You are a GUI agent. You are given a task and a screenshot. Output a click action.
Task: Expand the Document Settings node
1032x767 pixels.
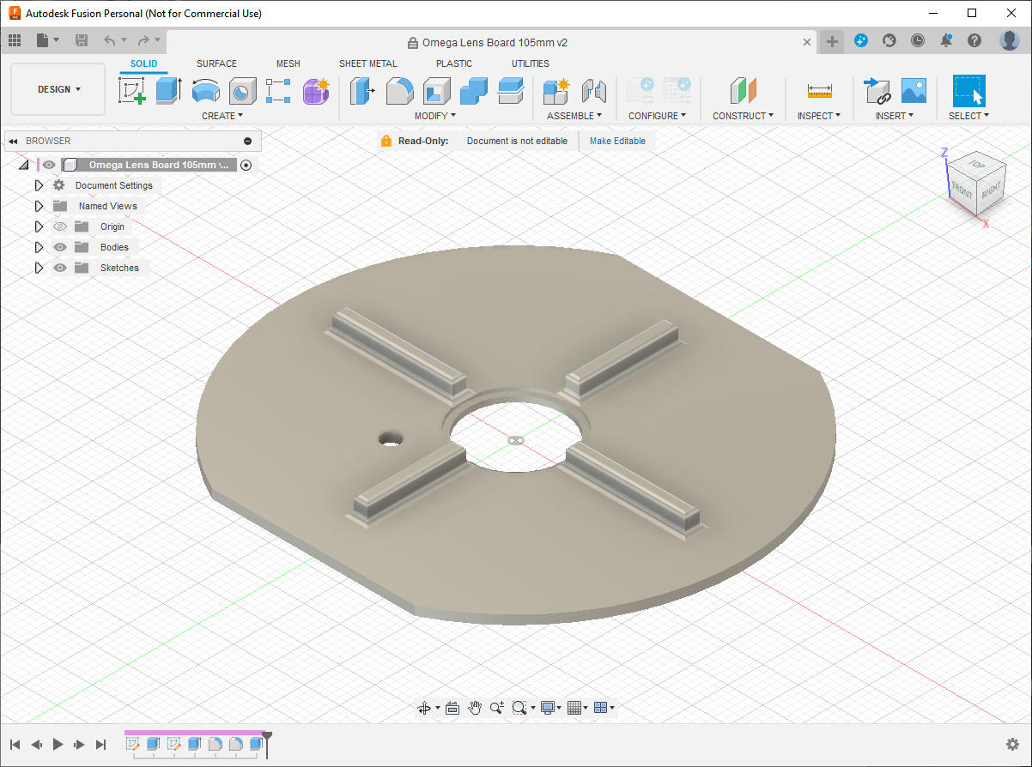(x=39, y=185)
